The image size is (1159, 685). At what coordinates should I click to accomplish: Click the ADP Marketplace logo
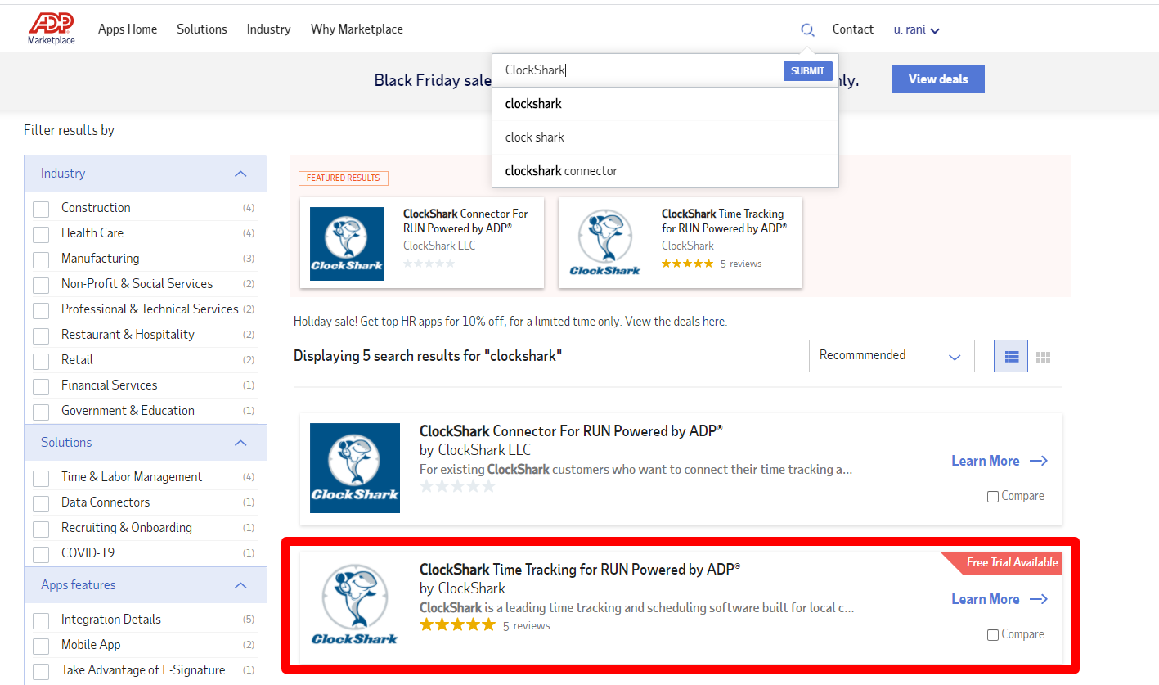[52, 29]
